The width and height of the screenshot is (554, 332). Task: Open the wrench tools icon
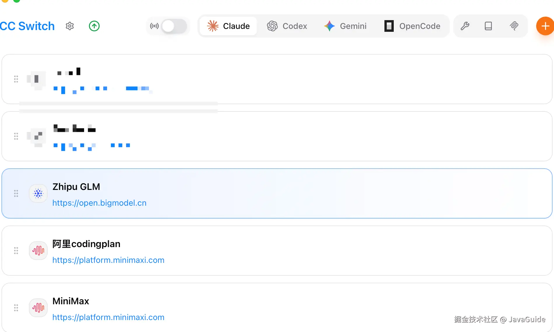point(465,26)
